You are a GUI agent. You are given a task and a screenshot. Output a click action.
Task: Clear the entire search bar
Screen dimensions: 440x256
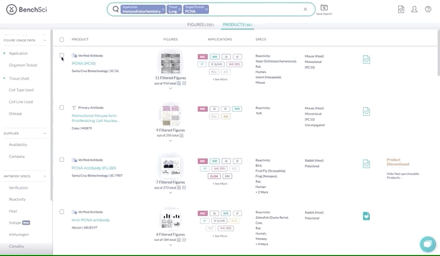305,9
